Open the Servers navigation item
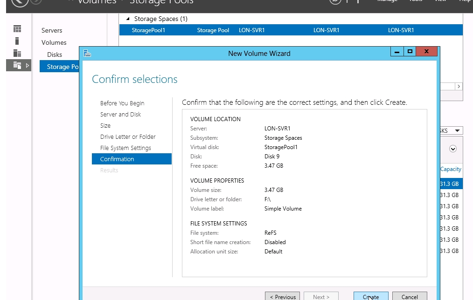Image resolution: width=473 pixels, height=300 pixels. click(52, 30)
